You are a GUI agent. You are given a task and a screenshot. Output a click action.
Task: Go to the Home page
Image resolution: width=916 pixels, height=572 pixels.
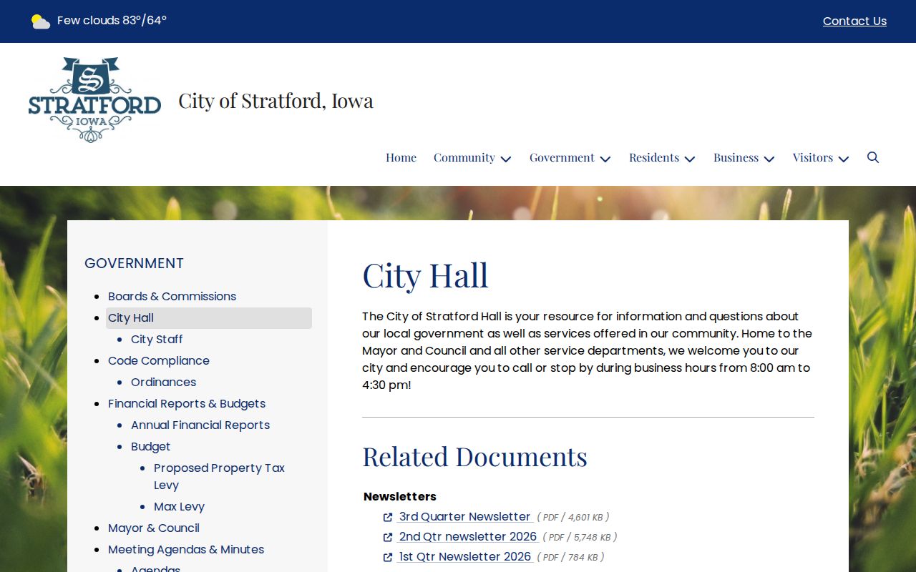coord(401,157)
